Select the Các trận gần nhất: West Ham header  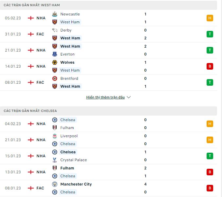tap(32, 5)
